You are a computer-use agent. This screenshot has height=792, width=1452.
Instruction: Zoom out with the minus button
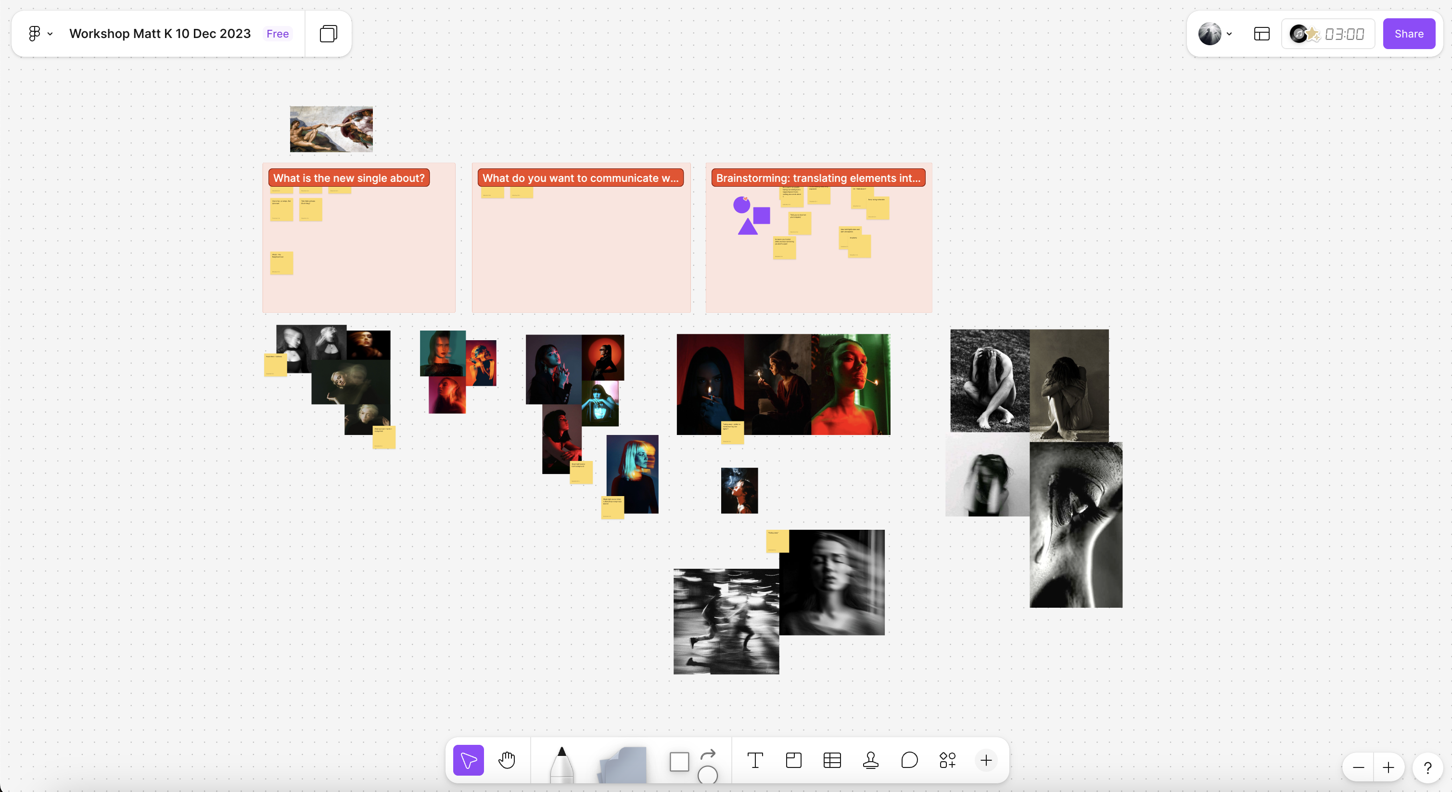(1359, 767)
